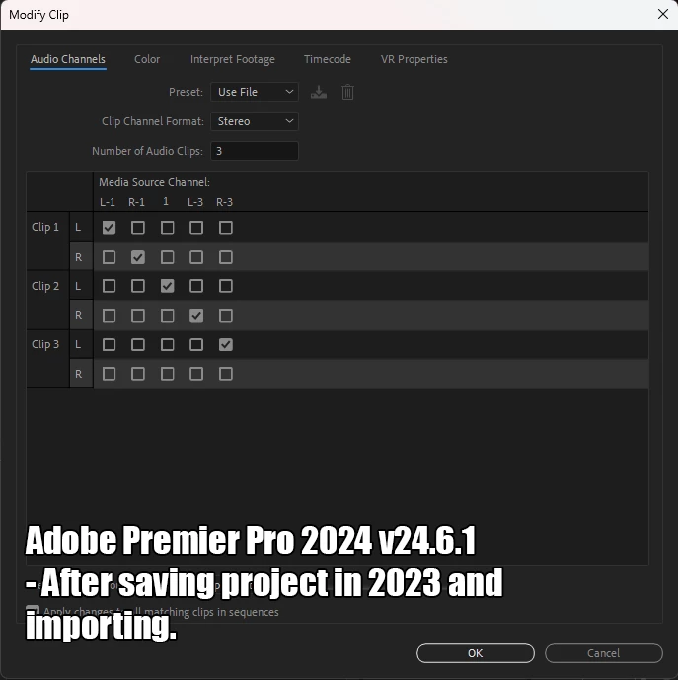Check Clip 1 L channel R-1 checkbox
This screenshot has height=680, width=678.
(x=138, y=228)
